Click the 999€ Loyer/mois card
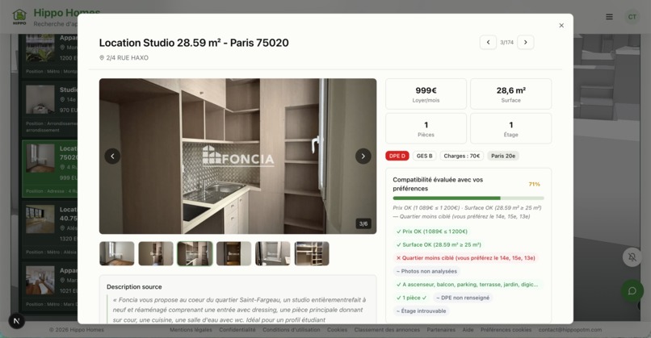651x338 pixels. (426, 94)
